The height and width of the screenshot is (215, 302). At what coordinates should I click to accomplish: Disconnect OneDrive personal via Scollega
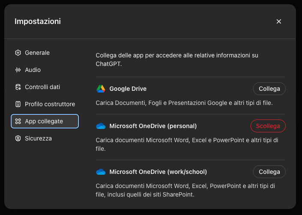tap(268, 126)
